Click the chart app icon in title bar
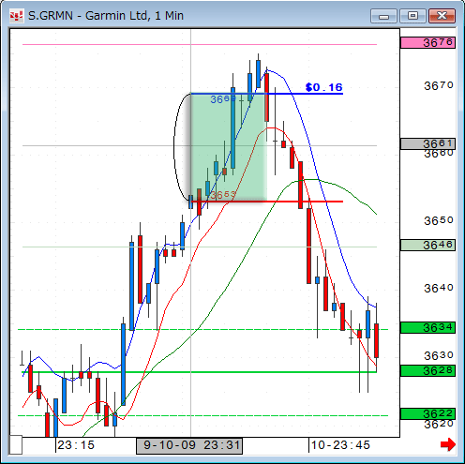Image resolution: width=465 pixels, height=464 pixels. click(16, 16)
